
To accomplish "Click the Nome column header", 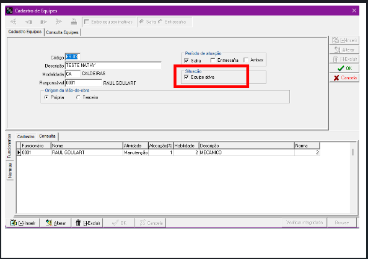I will (x=87, y=146).
